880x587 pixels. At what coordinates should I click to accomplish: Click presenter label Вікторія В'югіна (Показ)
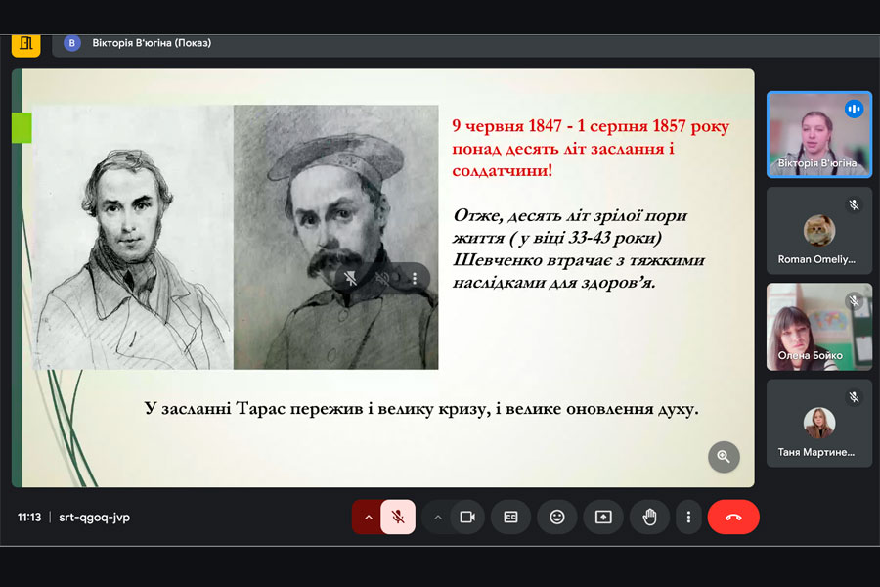pyautogui.click(x=152, y=43)
